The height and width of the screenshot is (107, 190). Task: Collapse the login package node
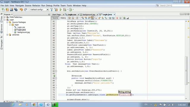10,25
